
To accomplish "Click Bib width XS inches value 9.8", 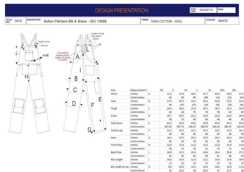I will (170, 167).
